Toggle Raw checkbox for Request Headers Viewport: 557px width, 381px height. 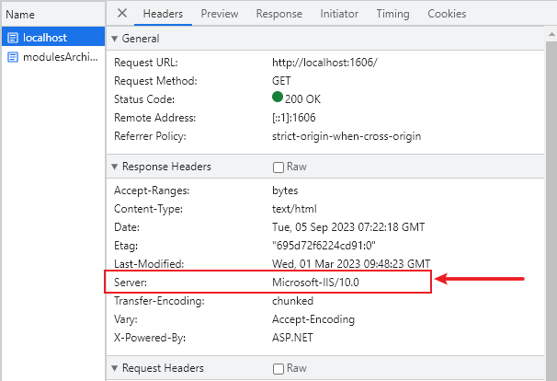point(278,368)
